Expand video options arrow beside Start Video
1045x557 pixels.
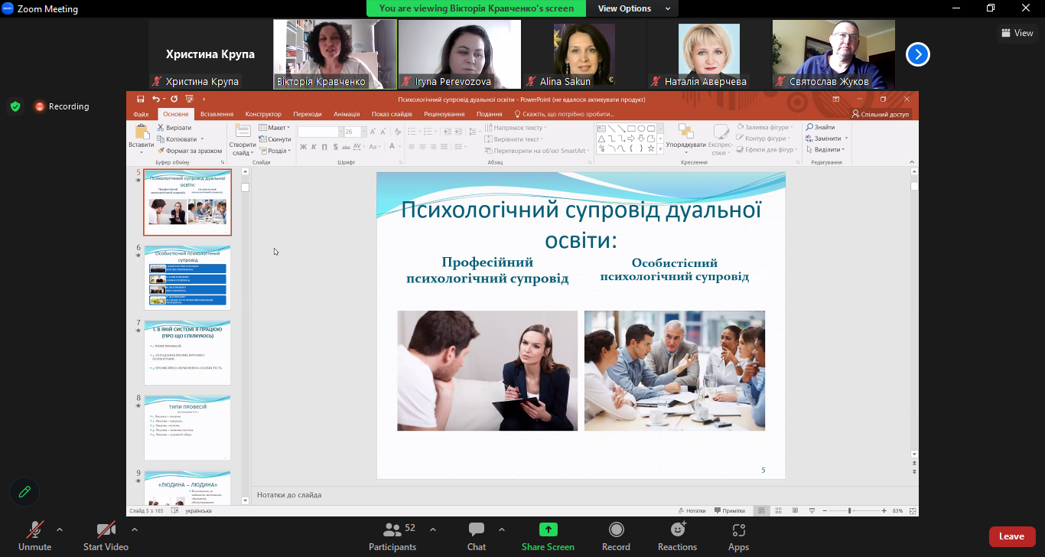(x=135, y=529)
